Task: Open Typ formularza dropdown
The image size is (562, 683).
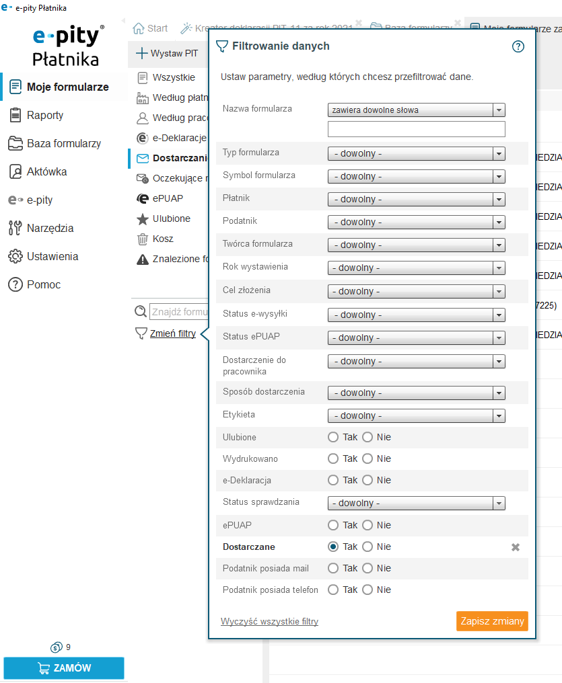Action: (x=417, y=153)
